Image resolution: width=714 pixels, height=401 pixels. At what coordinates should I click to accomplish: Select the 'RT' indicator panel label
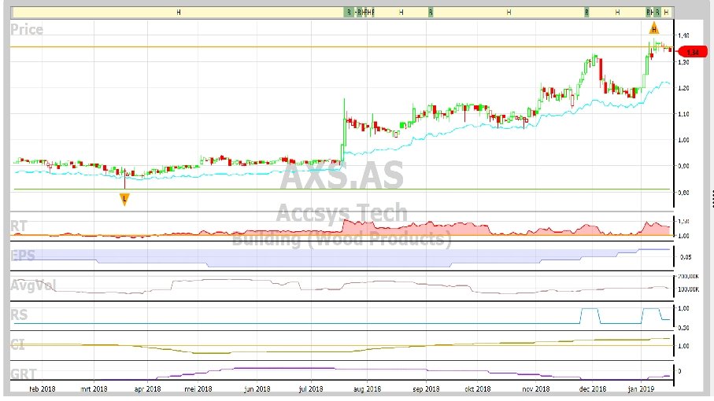(19, 226)
